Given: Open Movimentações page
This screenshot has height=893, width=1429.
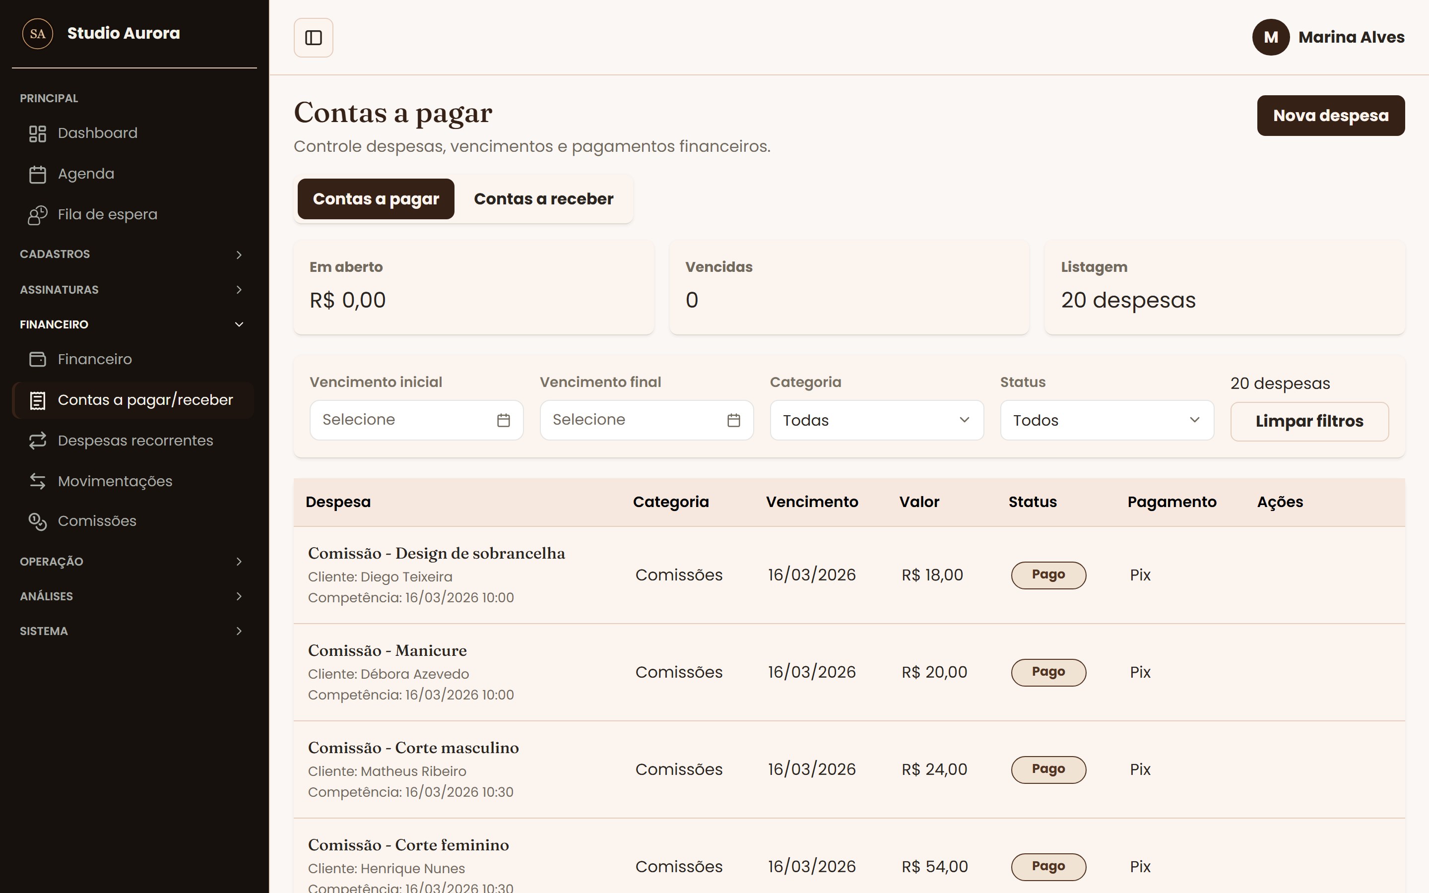Looking at the screenshot, I should tap(133, 481).
